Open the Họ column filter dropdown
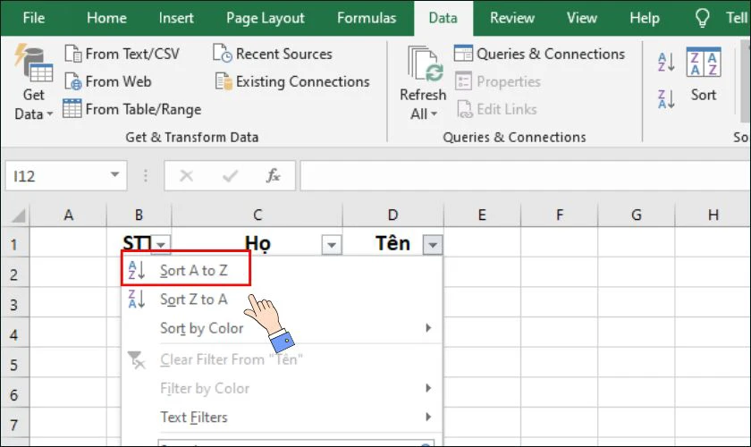This screenshot has height=447, width=751. coord(332,245)
